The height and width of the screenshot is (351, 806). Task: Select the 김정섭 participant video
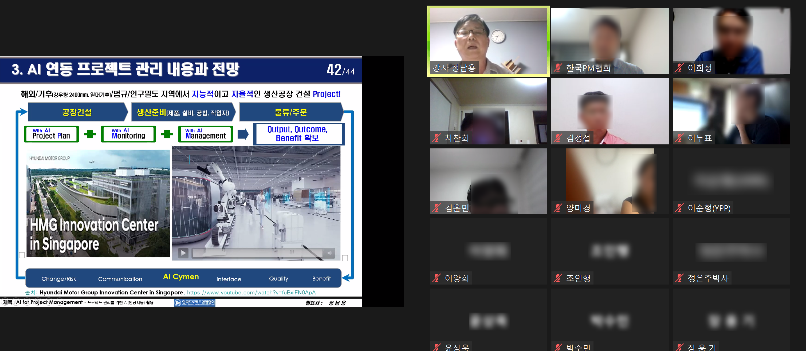610,111
